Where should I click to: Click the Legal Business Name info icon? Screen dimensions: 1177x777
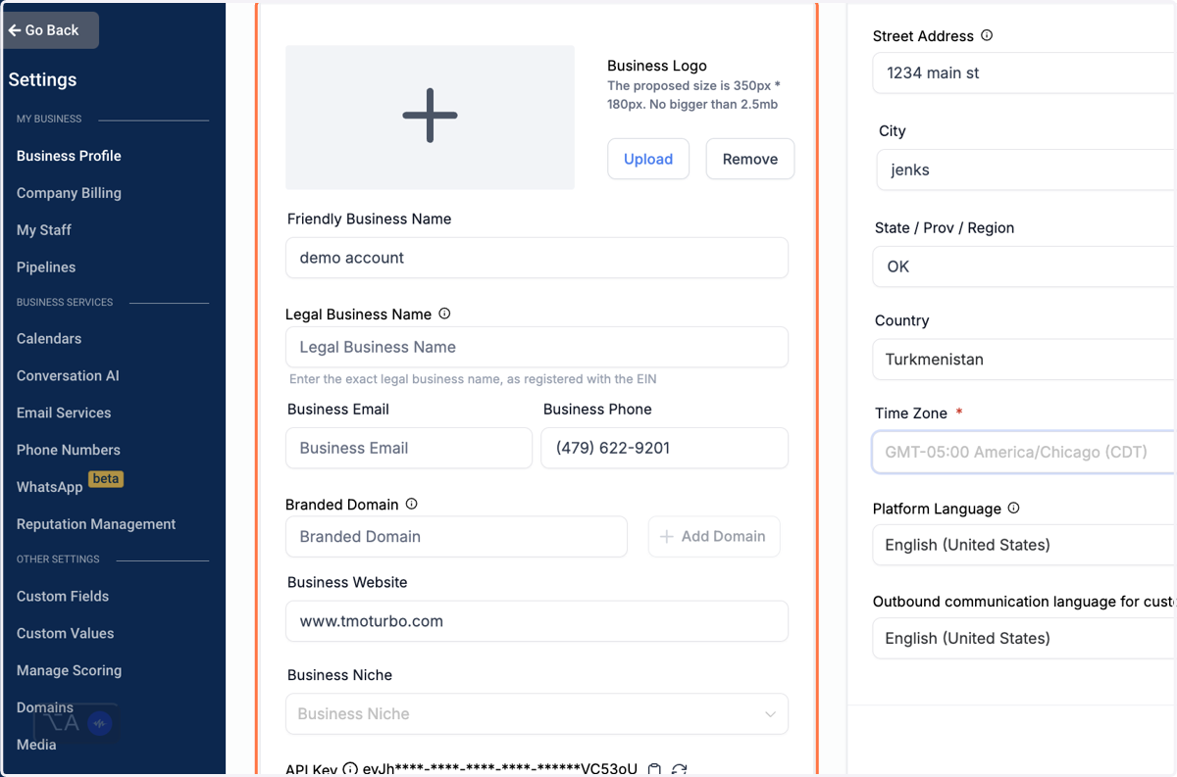[444, 315]
